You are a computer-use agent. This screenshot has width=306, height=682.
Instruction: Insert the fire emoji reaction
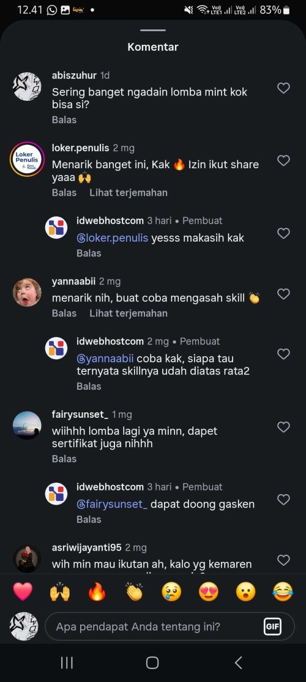[97, 591]
